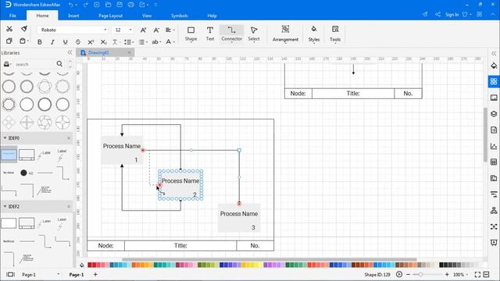Open the Tools panel in the ribbon
The image size is (500, 281).
point(335,34)
